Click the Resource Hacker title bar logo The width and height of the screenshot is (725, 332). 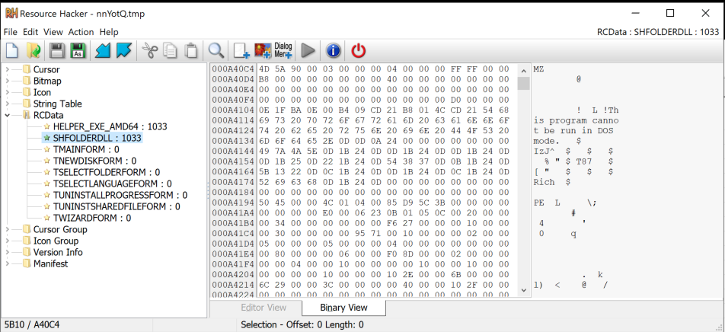11,14
